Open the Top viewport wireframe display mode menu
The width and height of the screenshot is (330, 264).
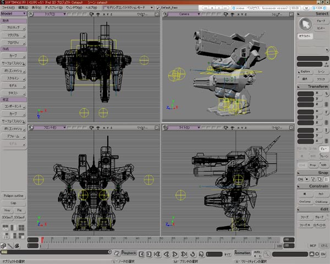click(142, 14)
